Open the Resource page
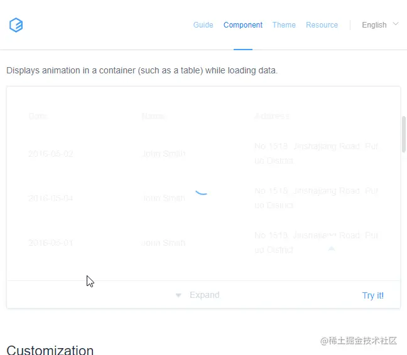Screen dimensions: 407x355 pyautogui.click(x=322, y=25)
